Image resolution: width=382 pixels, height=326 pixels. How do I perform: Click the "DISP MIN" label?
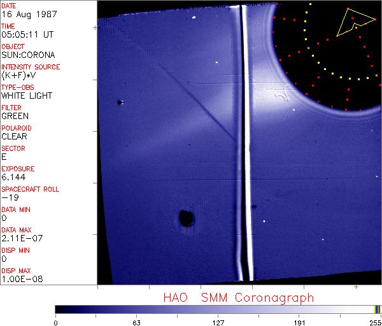point(15,250)
